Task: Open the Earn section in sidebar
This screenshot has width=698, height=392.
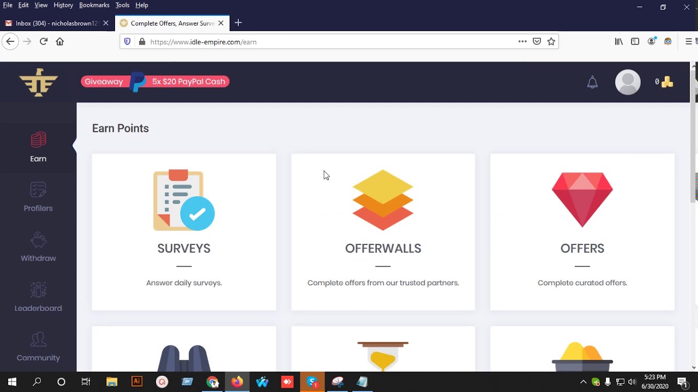Action: (38, 148)
